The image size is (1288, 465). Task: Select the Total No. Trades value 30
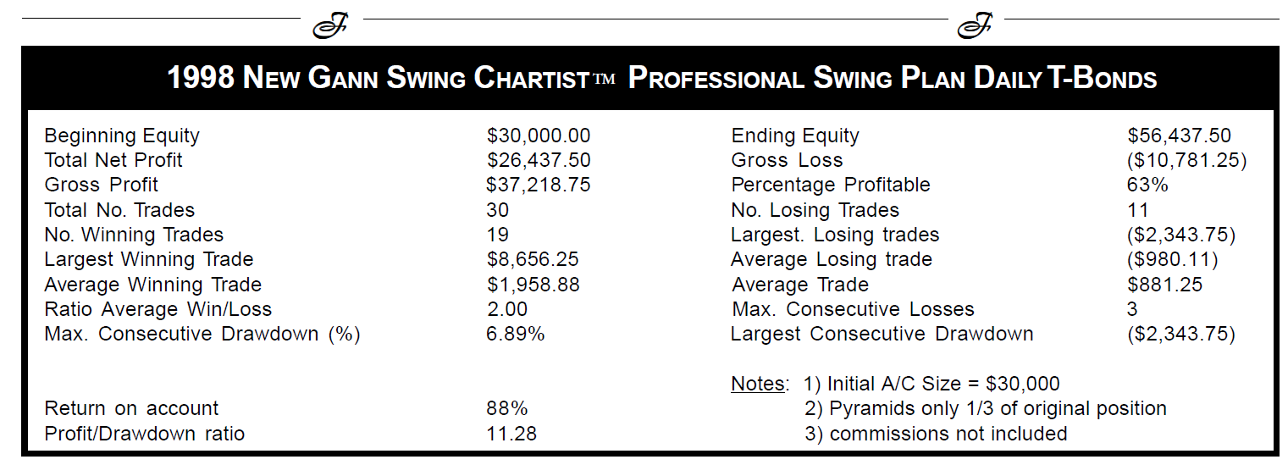point(498,209)
